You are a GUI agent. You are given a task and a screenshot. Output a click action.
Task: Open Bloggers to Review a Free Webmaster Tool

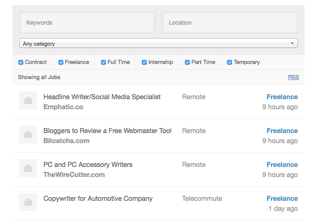click(107, 131)
